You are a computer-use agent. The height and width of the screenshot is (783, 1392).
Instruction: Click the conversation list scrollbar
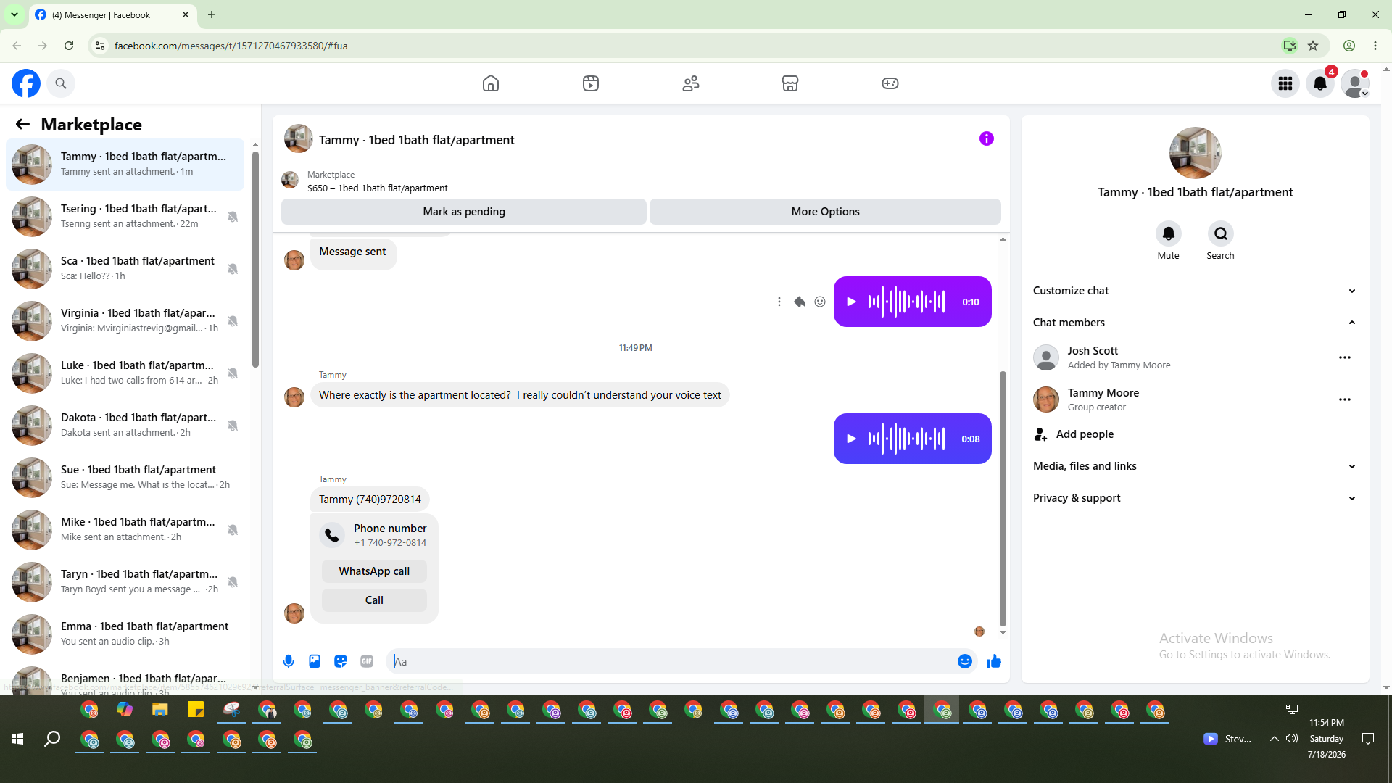click(x=255, y=260)
